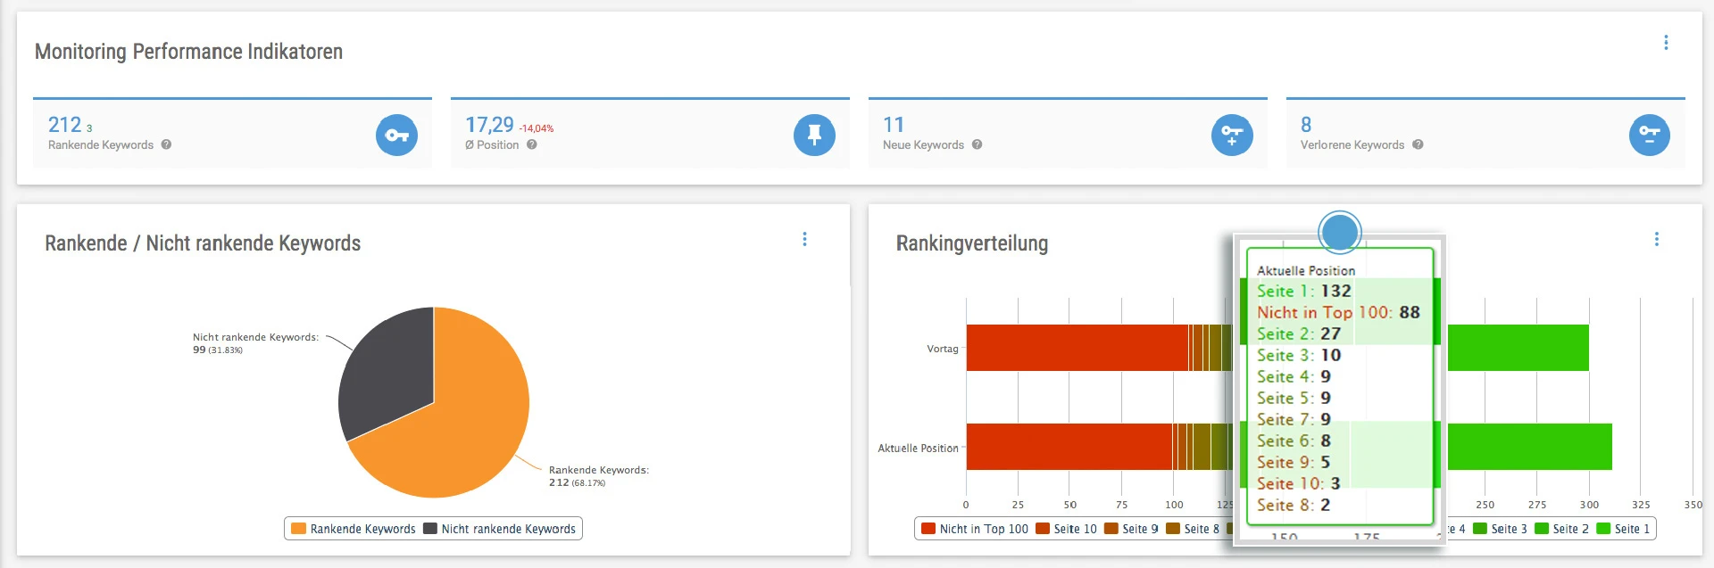This screenshot has width=1714, height=568.
Task: Click the red Vortag bar segment
Action: [x=1076, y=348]
